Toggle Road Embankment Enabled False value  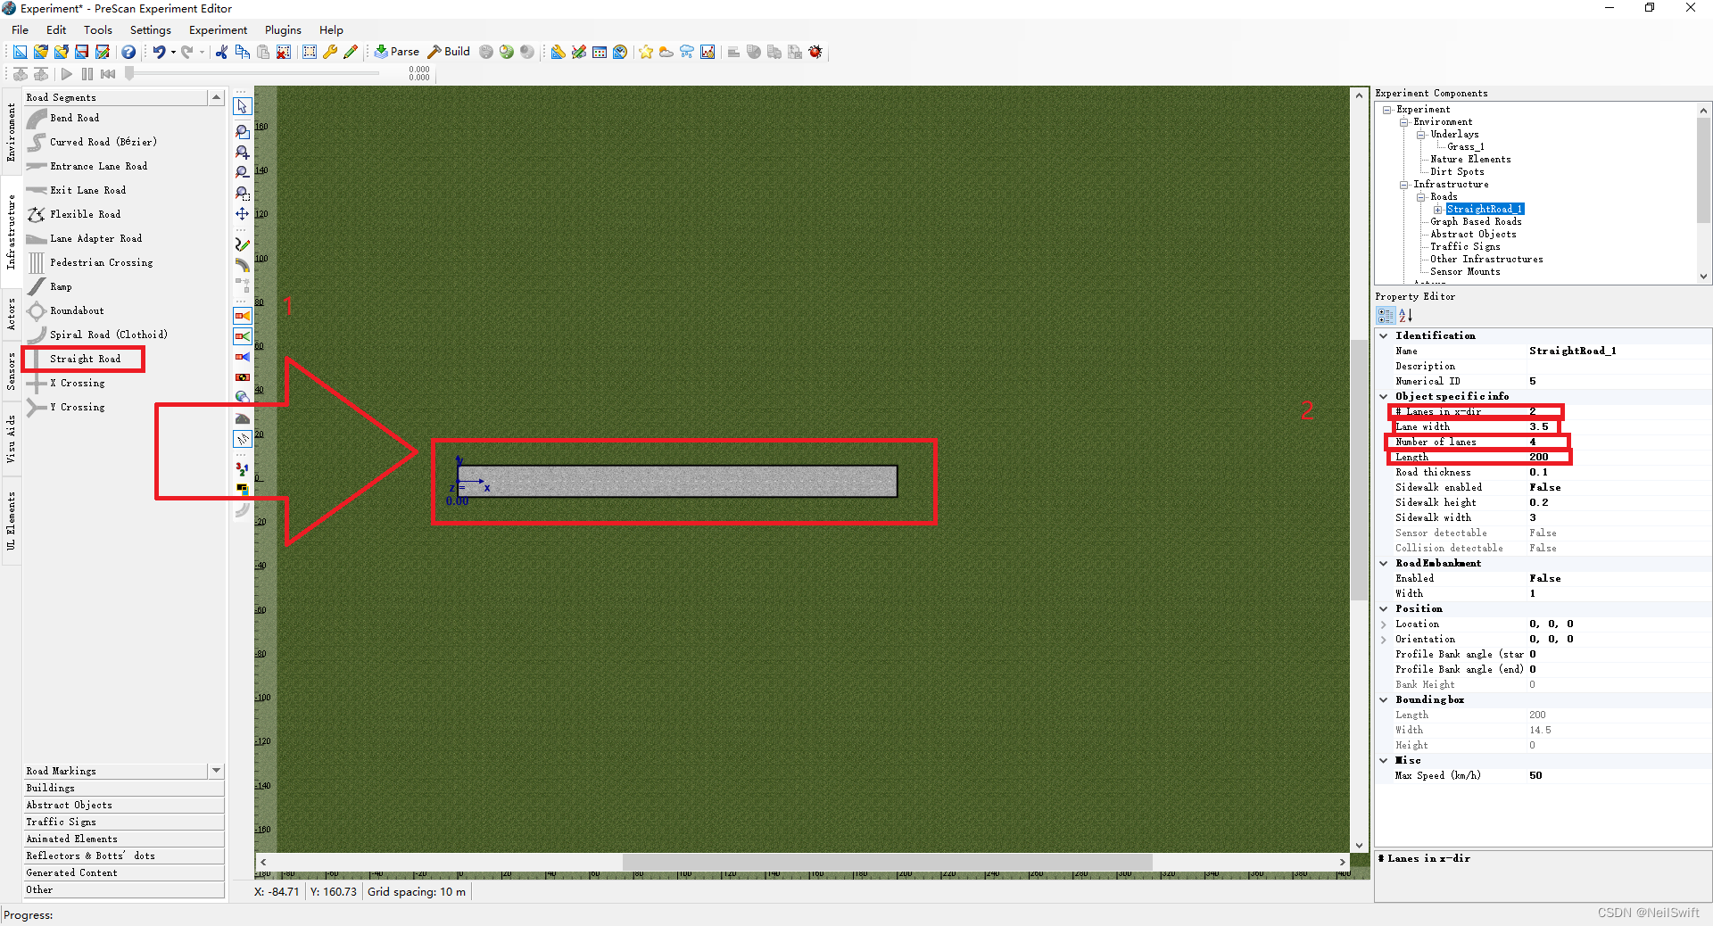1545,578
